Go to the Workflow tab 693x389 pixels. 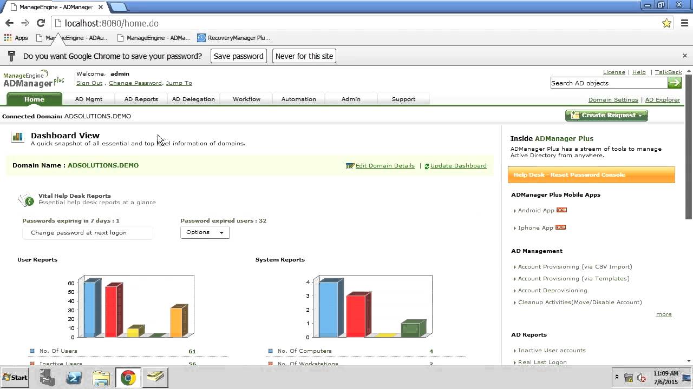[246, 99]
